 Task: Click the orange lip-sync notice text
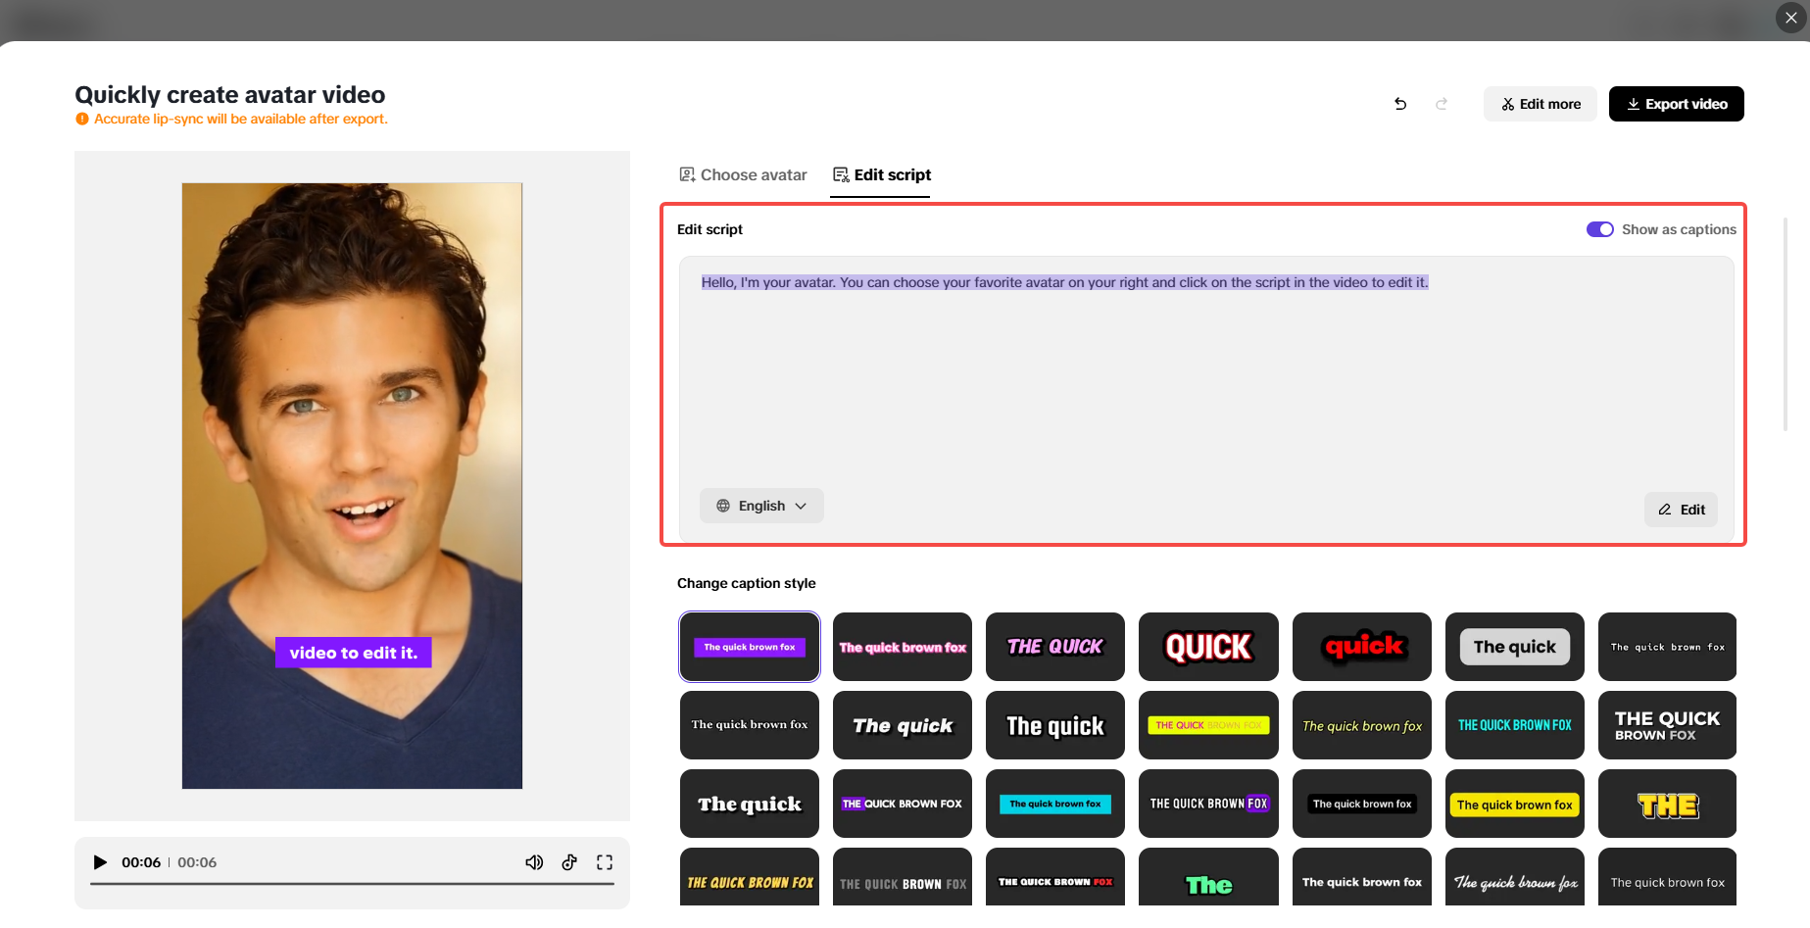click(241, 119)
